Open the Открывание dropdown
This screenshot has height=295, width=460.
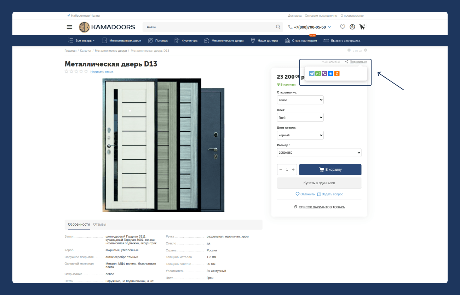300,100
